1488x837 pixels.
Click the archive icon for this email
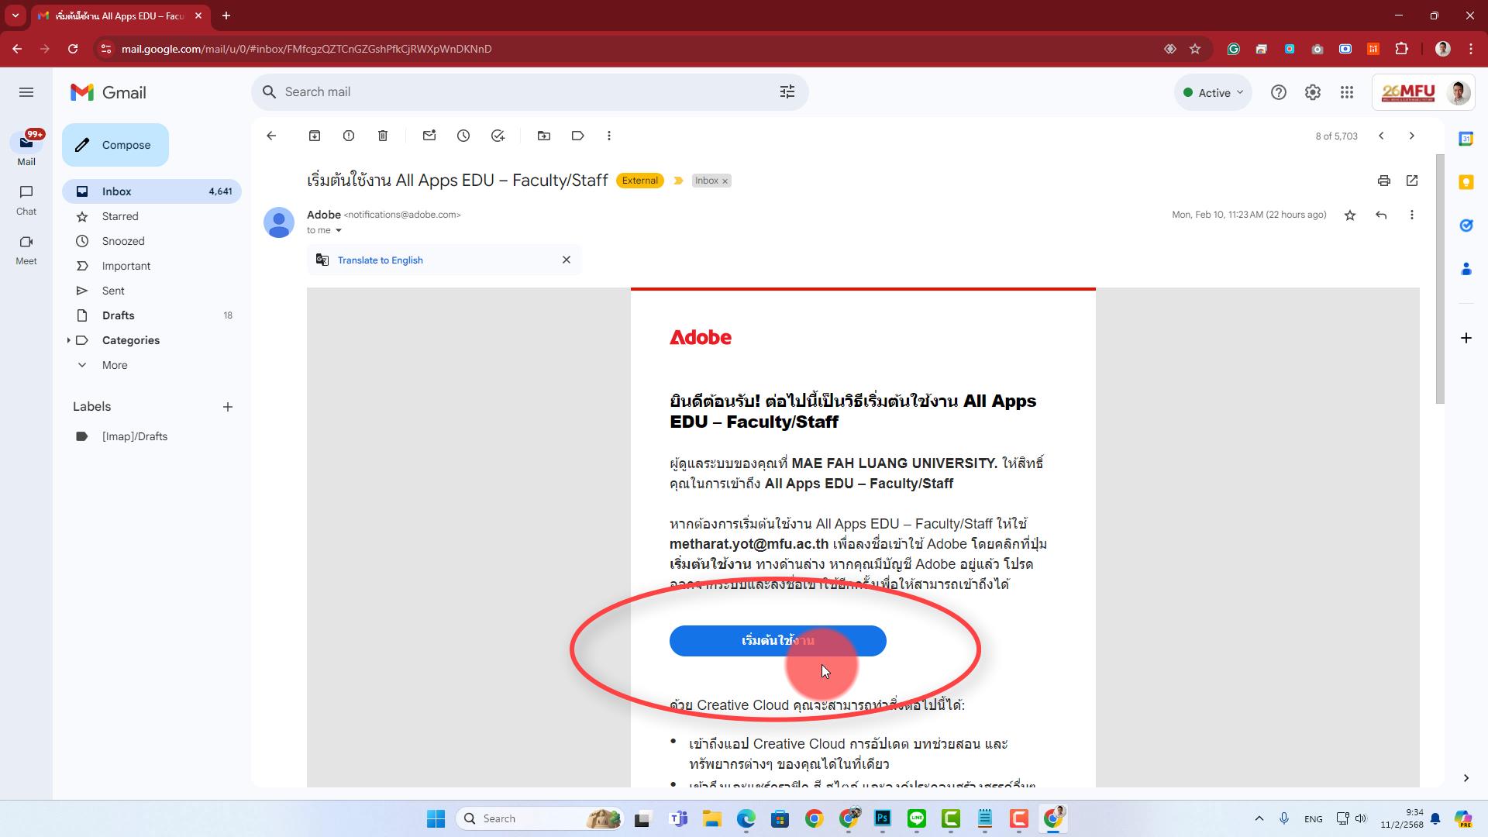[315, 135]
